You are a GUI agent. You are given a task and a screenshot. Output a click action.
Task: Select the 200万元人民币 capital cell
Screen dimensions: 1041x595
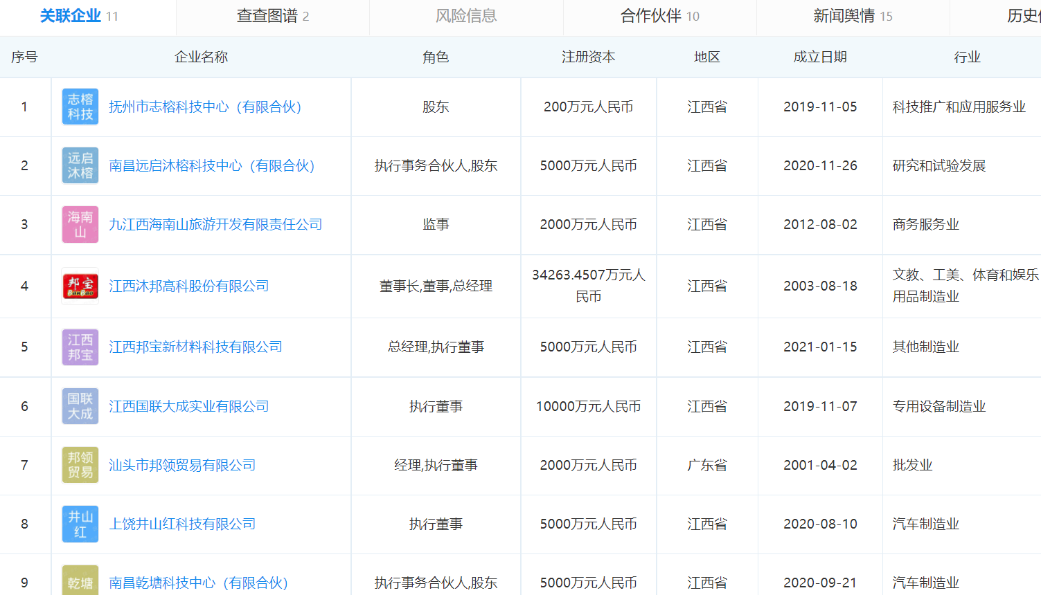pyautogui.click(x=588, y=107)
